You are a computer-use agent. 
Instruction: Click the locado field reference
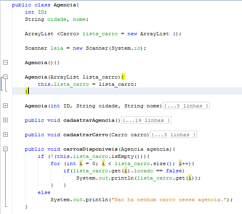tap(143, 171)
